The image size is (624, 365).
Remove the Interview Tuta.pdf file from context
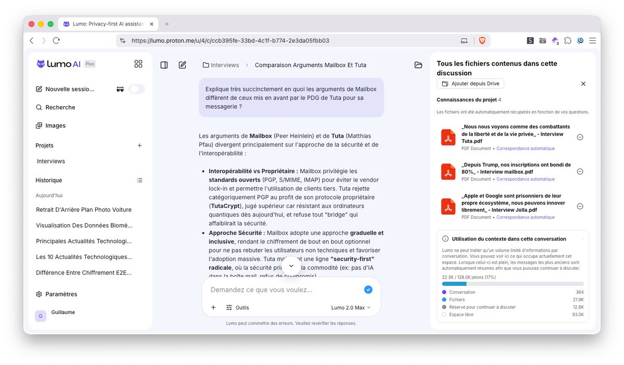point(580,137)
